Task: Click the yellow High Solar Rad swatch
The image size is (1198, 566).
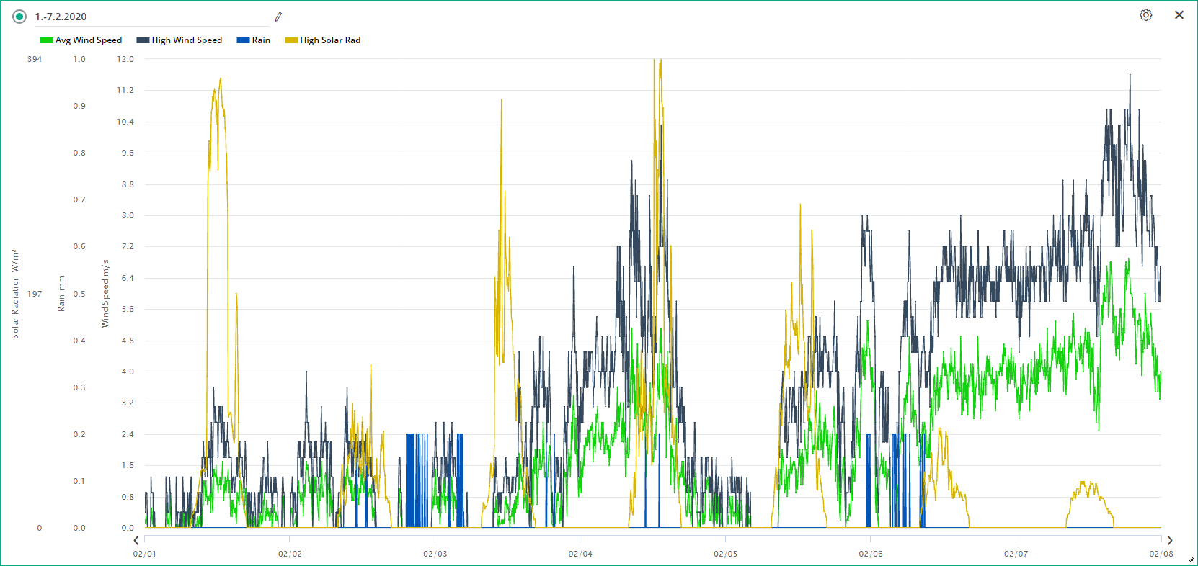Action: coord(291,40)
